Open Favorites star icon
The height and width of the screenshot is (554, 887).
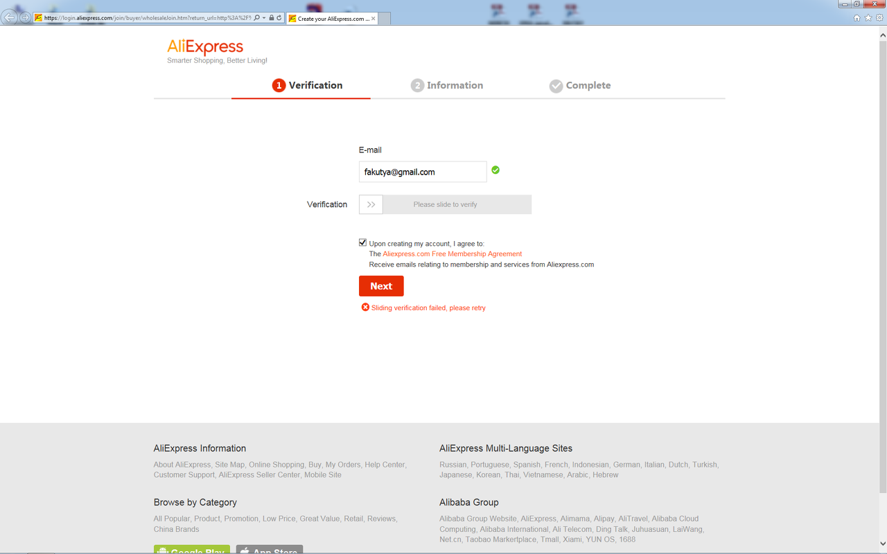coord(868,18)
